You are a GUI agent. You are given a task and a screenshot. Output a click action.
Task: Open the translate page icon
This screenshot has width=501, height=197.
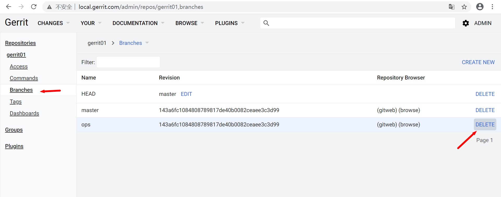(x=452, y=7)
